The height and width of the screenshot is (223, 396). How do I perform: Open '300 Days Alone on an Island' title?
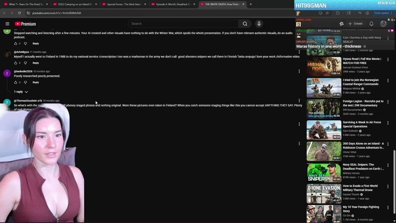(x=363, y=146)
